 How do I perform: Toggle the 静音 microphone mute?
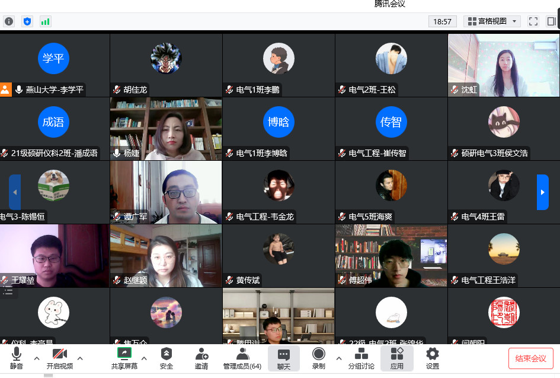(16, 358)
